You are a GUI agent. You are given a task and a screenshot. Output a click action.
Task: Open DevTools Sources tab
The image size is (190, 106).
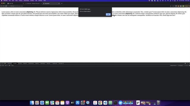click(20, 64)
